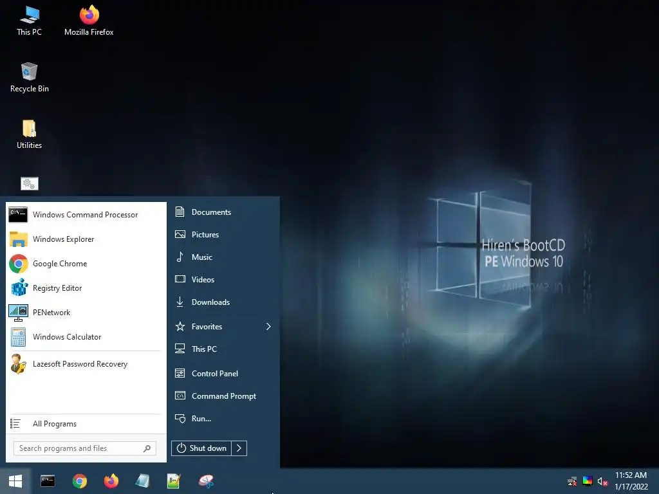Open Command Prompt from the taskbar
Screen dimensions: 659x494
click(x=48, y=481)
